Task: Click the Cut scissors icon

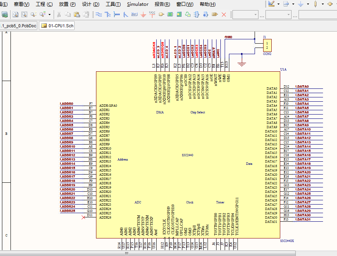Action: tap(59, 14)
